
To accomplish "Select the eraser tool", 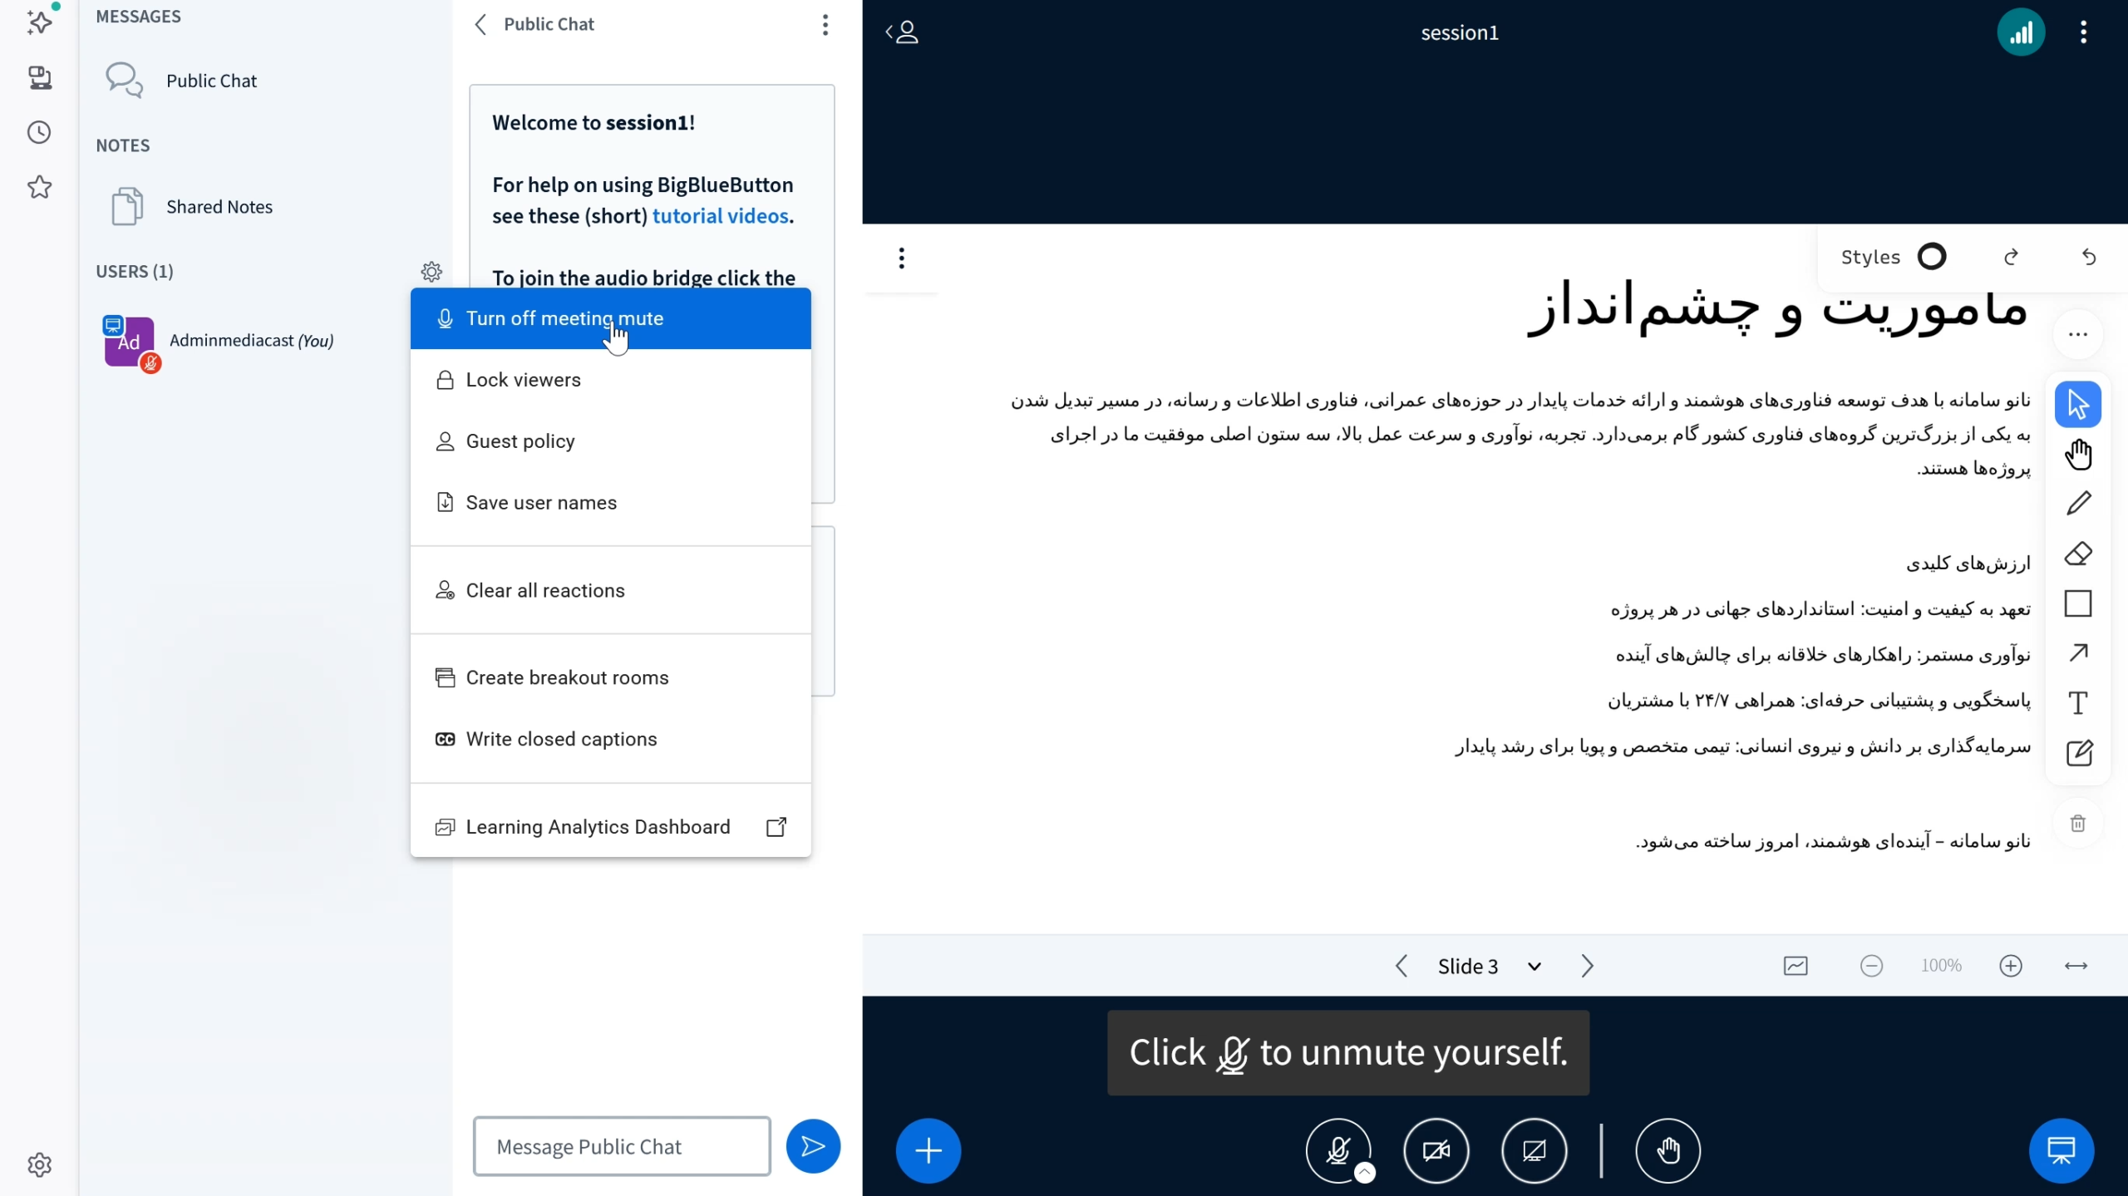I will point(2078,554).
